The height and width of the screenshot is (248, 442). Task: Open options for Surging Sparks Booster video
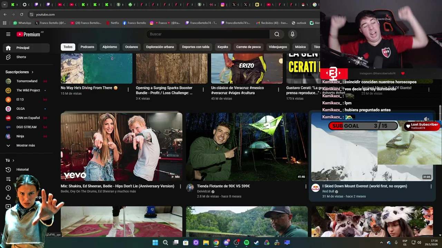point(203,90)
